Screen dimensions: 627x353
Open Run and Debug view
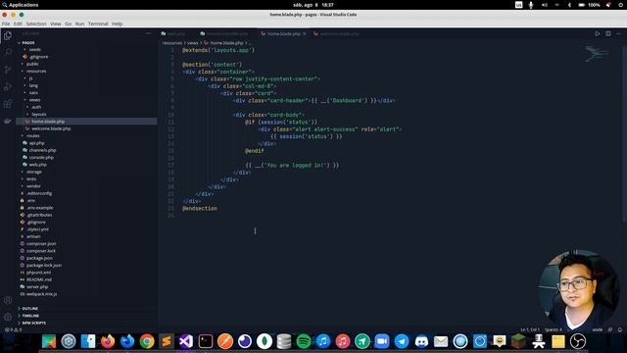tap(8, 87)
